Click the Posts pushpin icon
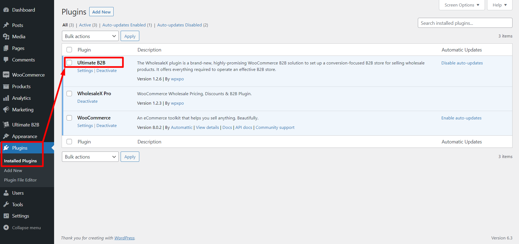The image size is (519, 244). pyautogui.click(x=6, y=25)
